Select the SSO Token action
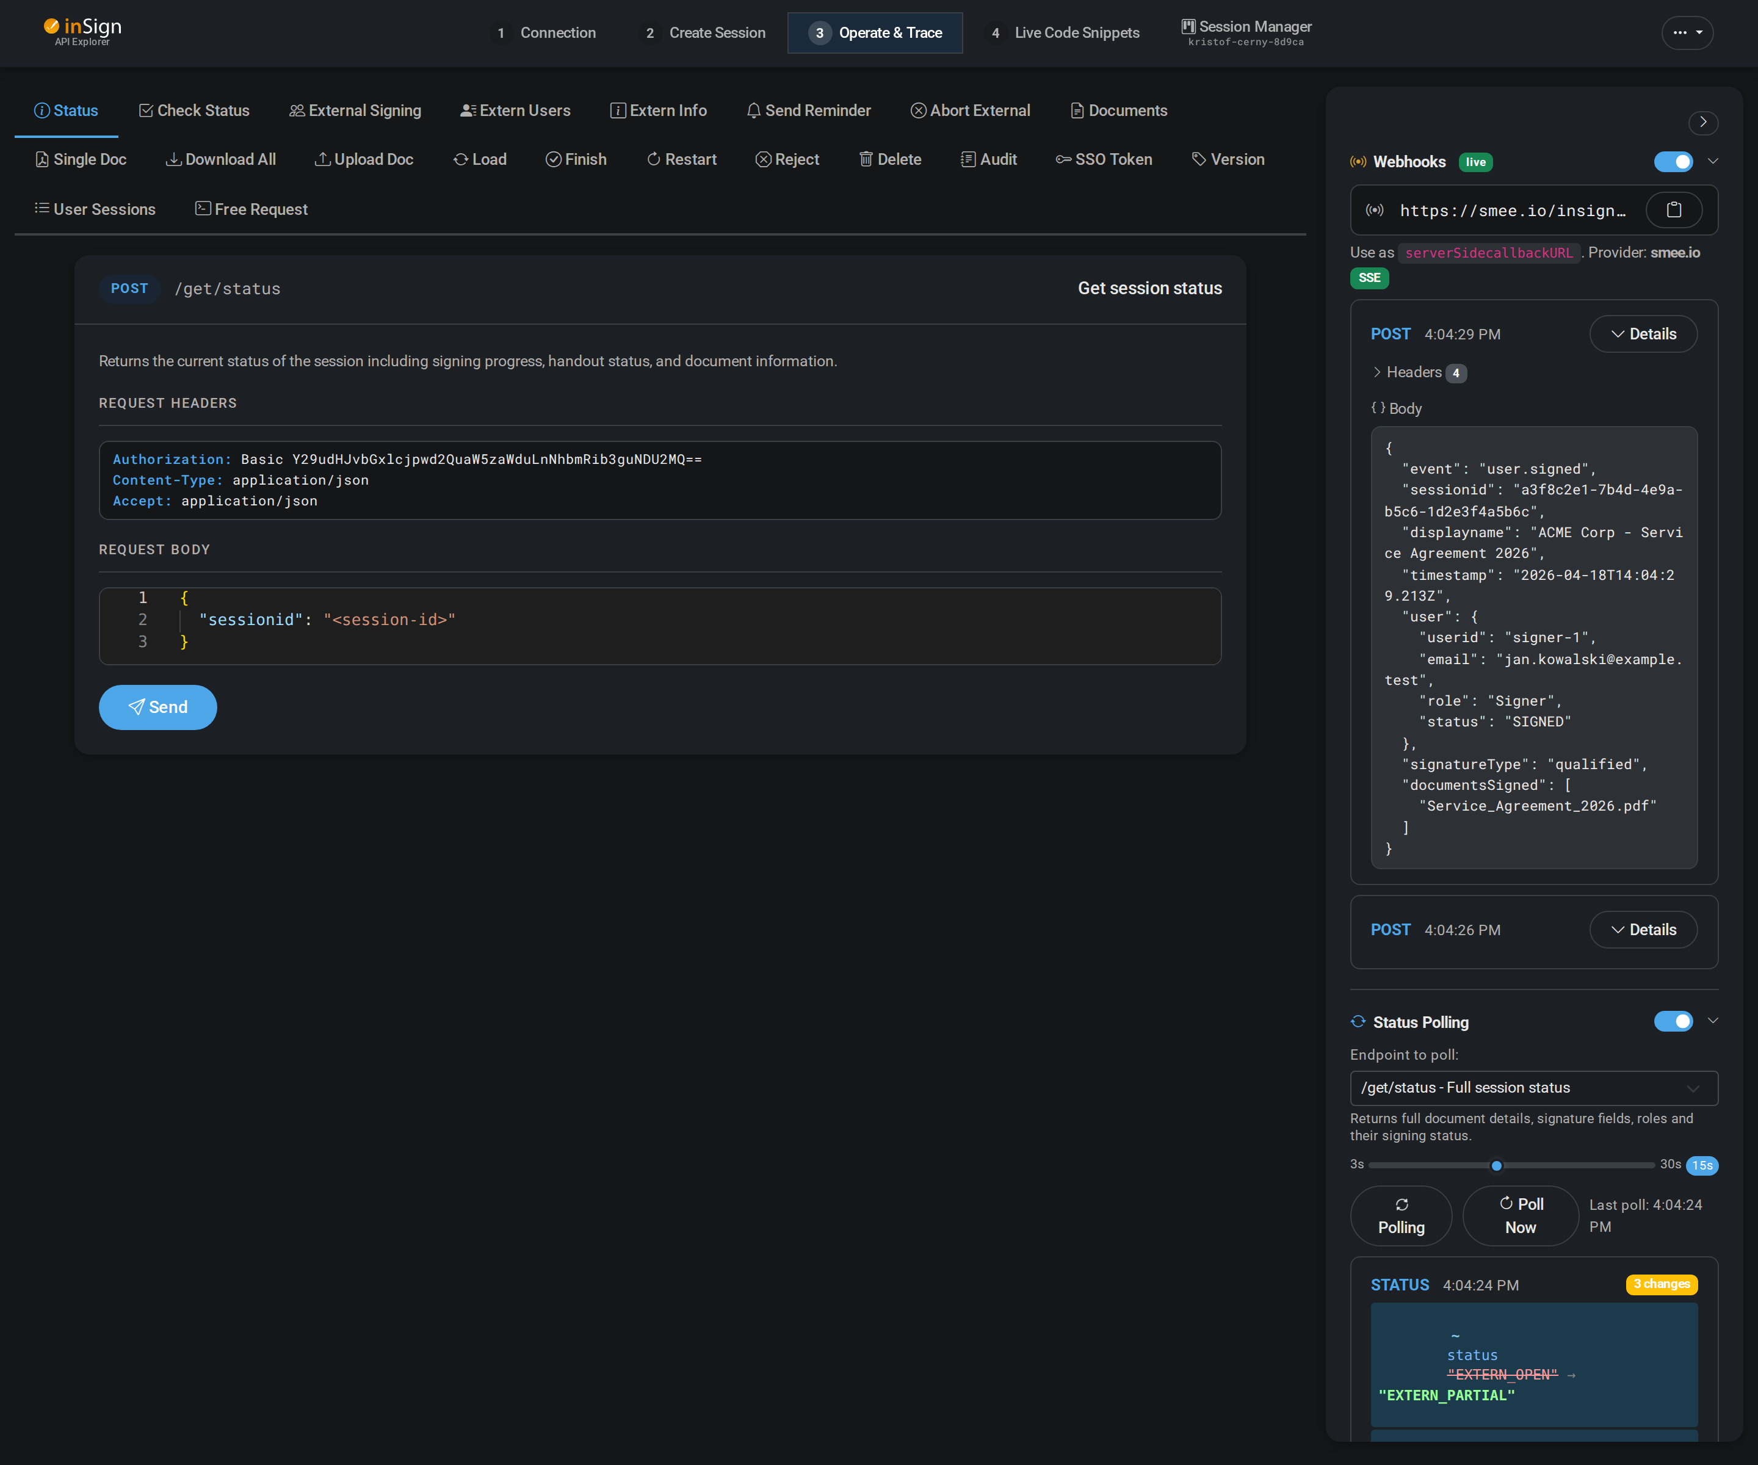Viewport: 1758px width, 1465px height. (x=1104, y=159)
